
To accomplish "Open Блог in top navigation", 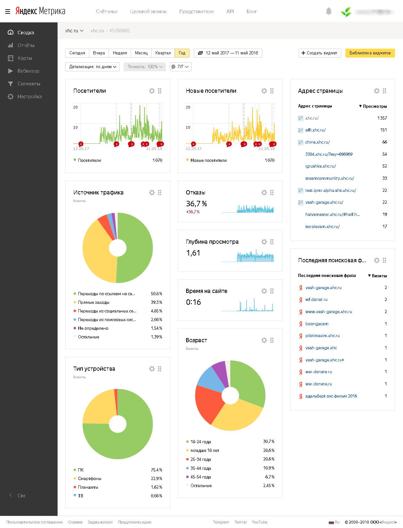I will [x=252, y=12].
